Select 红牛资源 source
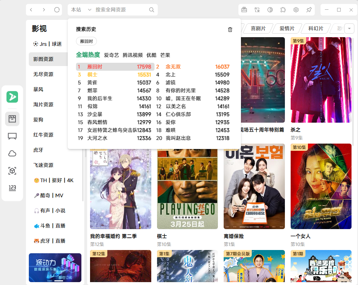The height and width of the screenshot is (285, 358). [48, 135]
